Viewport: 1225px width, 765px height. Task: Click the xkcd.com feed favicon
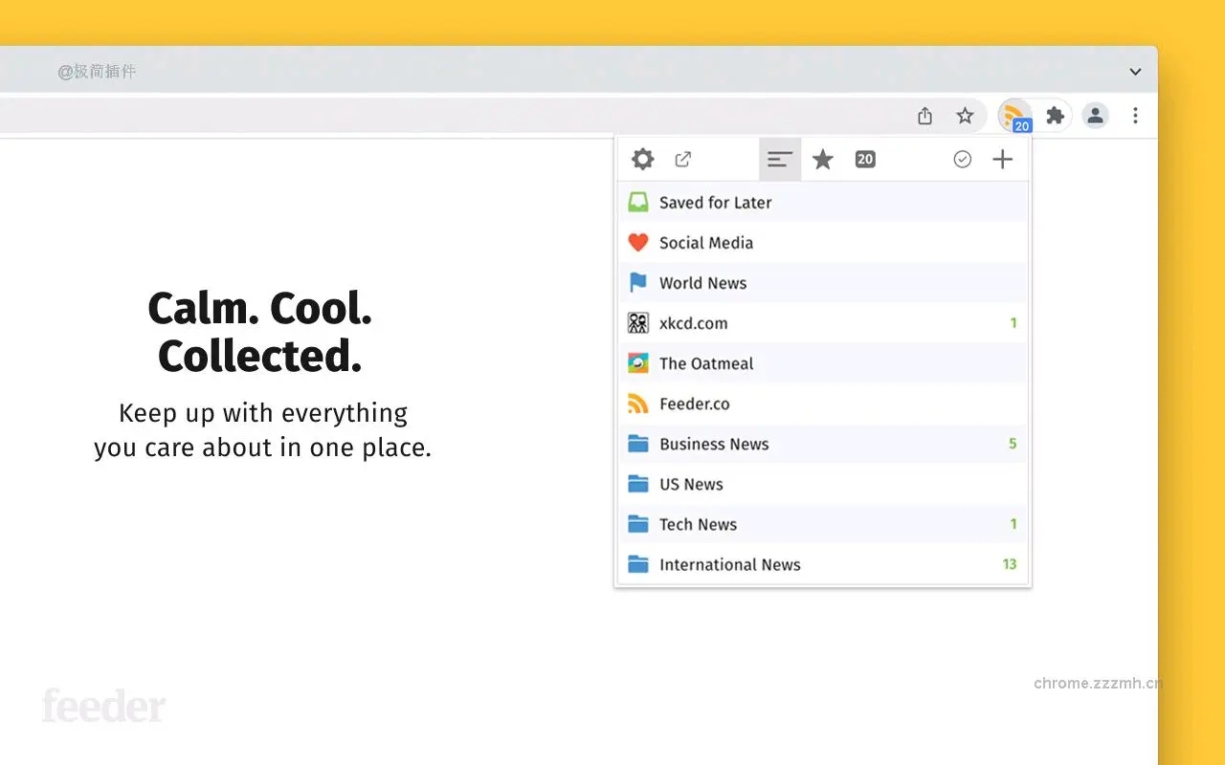pyautogui.click(x=638, y=322)
